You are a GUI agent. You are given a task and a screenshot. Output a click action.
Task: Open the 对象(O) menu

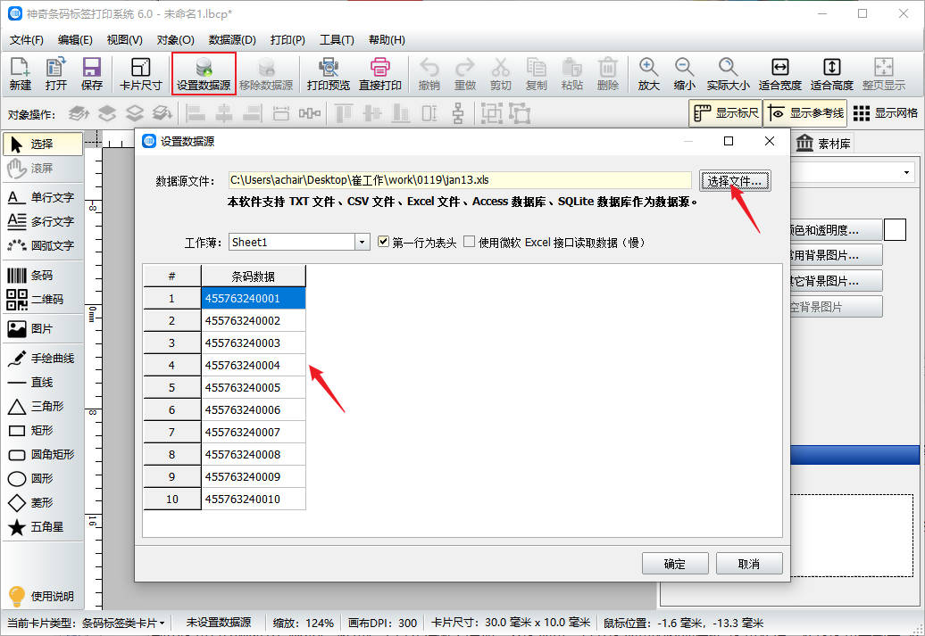(175, 40)
